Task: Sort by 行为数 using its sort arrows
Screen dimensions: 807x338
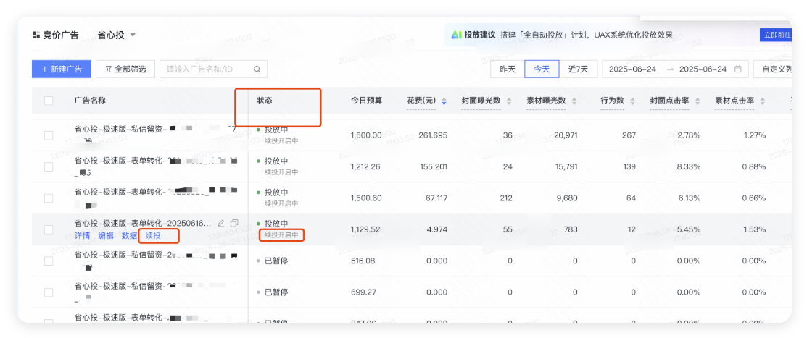Action: coord(632,101)
